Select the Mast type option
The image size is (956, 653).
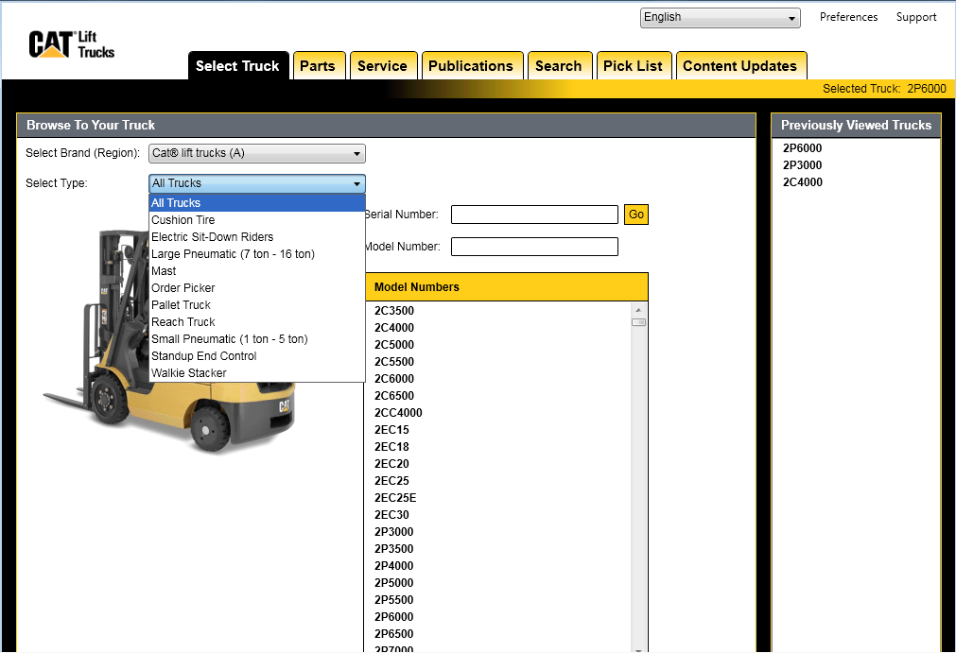[x=256, y=271]
